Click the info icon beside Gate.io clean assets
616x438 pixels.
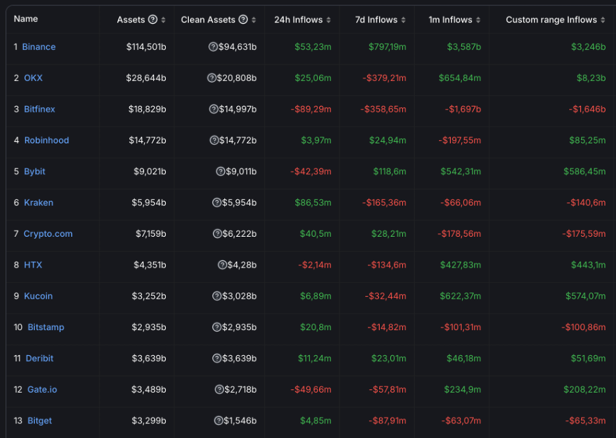(219, 389)
